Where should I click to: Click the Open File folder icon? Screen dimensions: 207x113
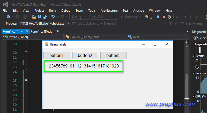tap(34, 17)
